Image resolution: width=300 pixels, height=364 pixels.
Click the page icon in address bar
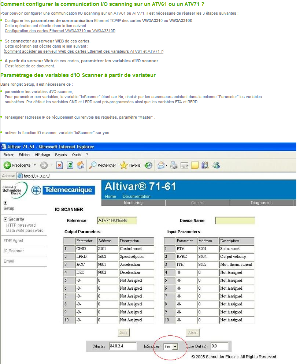coord(20,176)
